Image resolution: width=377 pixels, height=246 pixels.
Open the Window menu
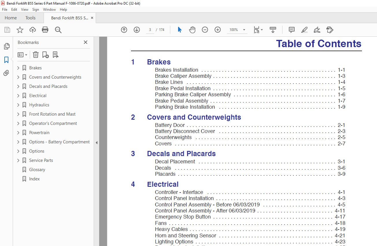point(49,10)
